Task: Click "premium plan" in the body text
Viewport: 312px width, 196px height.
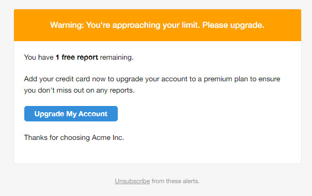Action: click(x=226, y=79)
